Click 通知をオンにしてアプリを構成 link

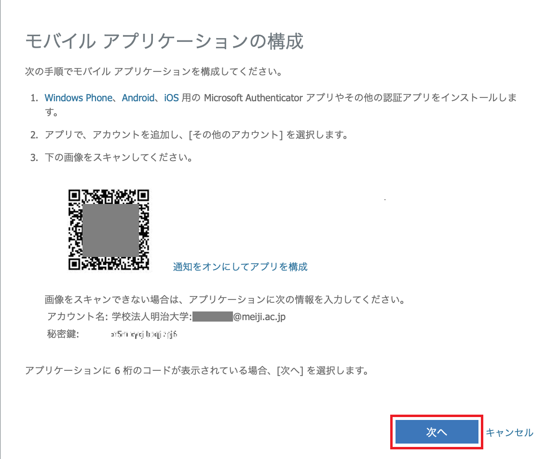(x=240, y=267)
